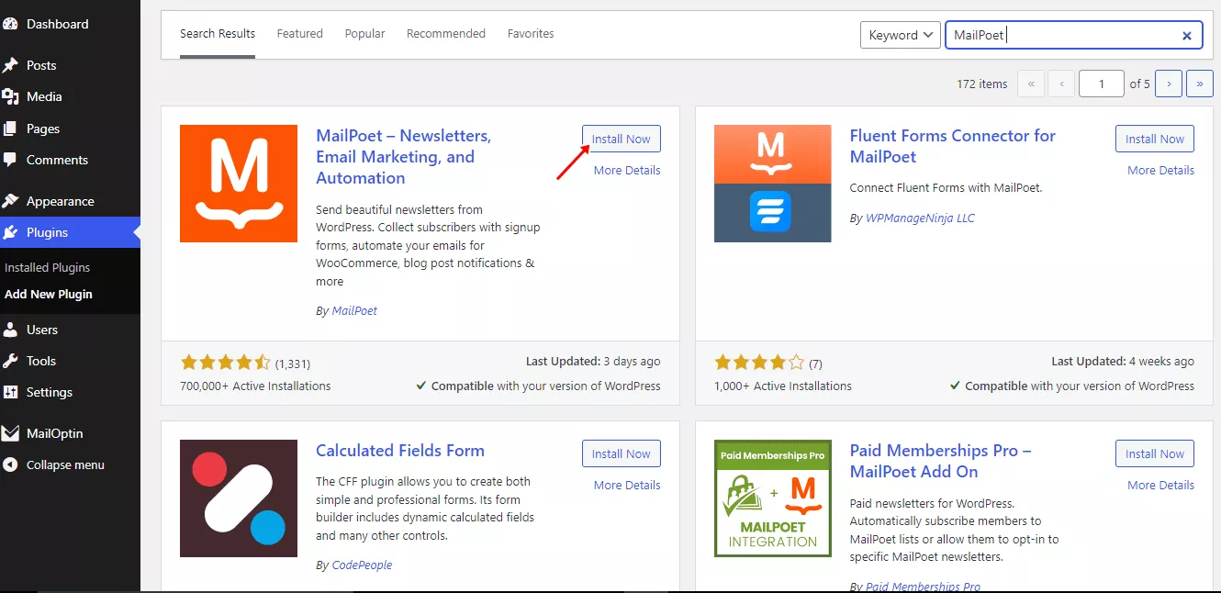Open MailPoet – Newsletters, Email Marketing title
Image resolution: width=1221 pixels, height=593 pixels.
coord(404,157)
